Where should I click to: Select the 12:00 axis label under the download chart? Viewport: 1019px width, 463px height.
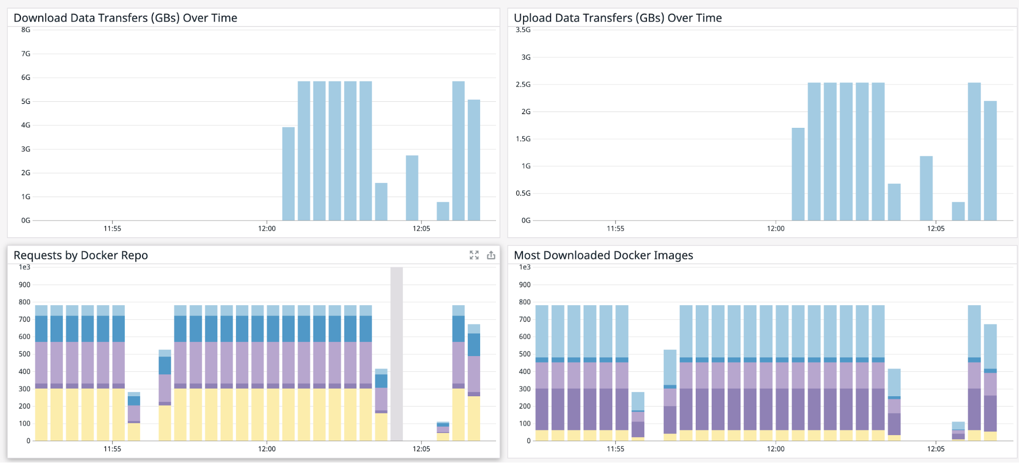coord(267,228)
